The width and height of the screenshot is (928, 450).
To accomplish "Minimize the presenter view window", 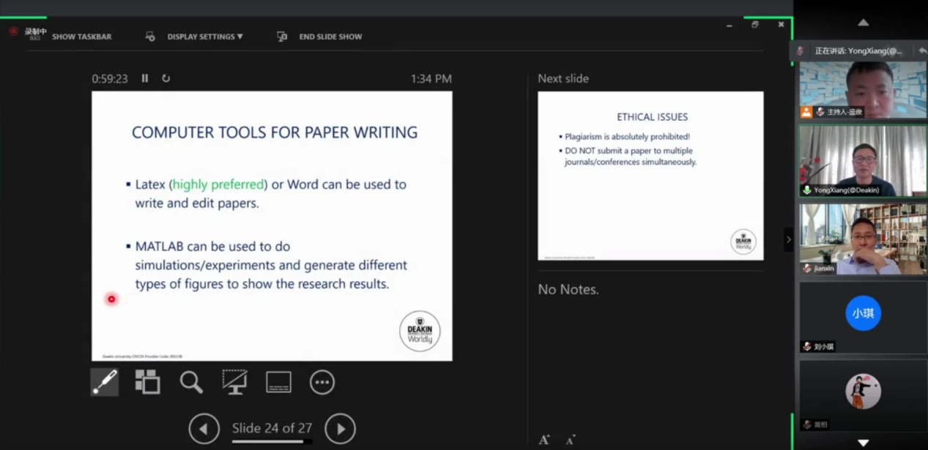I will click(729, 25).
